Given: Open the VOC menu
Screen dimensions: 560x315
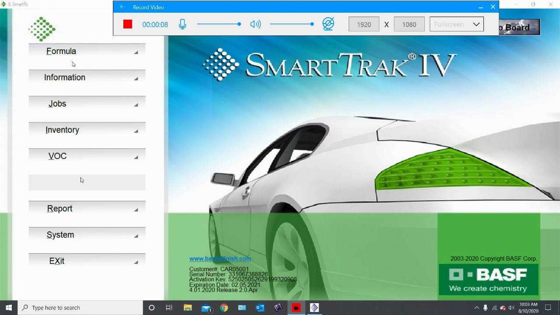Looking at the screenshot, I should [87, 156].
